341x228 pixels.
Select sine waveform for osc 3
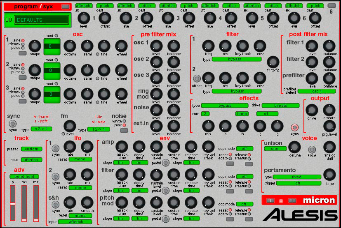point(23,88)
